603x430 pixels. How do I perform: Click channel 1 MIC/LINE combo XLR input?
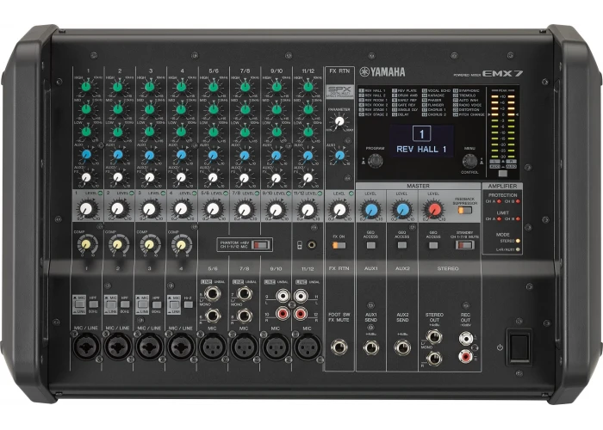click(x=86, y=347)
